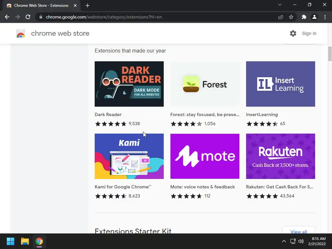Click network icon in system tray
This screenshot has height=249, width=332.
click(x=293, y=241)
